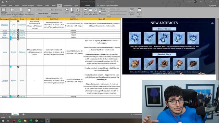Select the 'Personagem' header cell

pyautogui.click(x=4, y=19)
